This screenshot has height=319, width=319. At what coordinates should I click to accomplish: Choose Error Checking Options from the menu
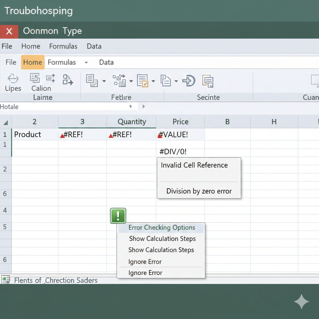click(162, 228)
